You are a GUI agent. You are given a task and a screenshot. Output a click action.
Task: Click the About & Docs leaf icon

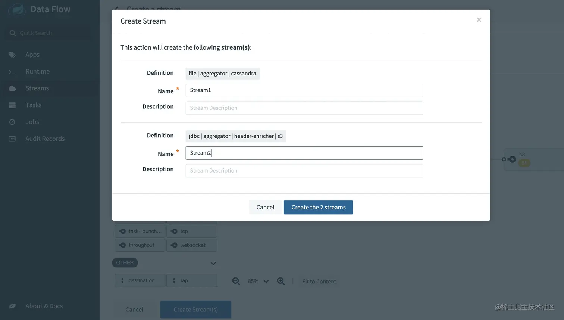12,306
